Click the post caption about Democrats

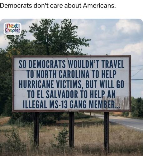click(x=58, y=6)
